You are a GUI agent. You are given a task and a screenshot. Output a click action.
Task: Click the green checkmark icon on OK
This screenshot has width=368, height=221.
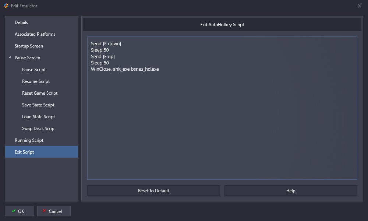click(x=14, y=211)
